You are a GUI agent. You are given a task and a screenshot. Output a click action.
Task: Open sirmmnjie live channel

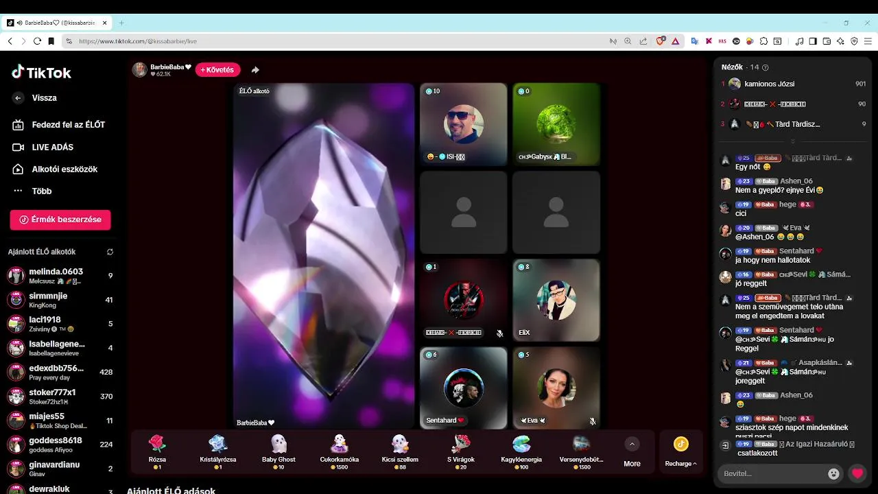coord(60,300)
